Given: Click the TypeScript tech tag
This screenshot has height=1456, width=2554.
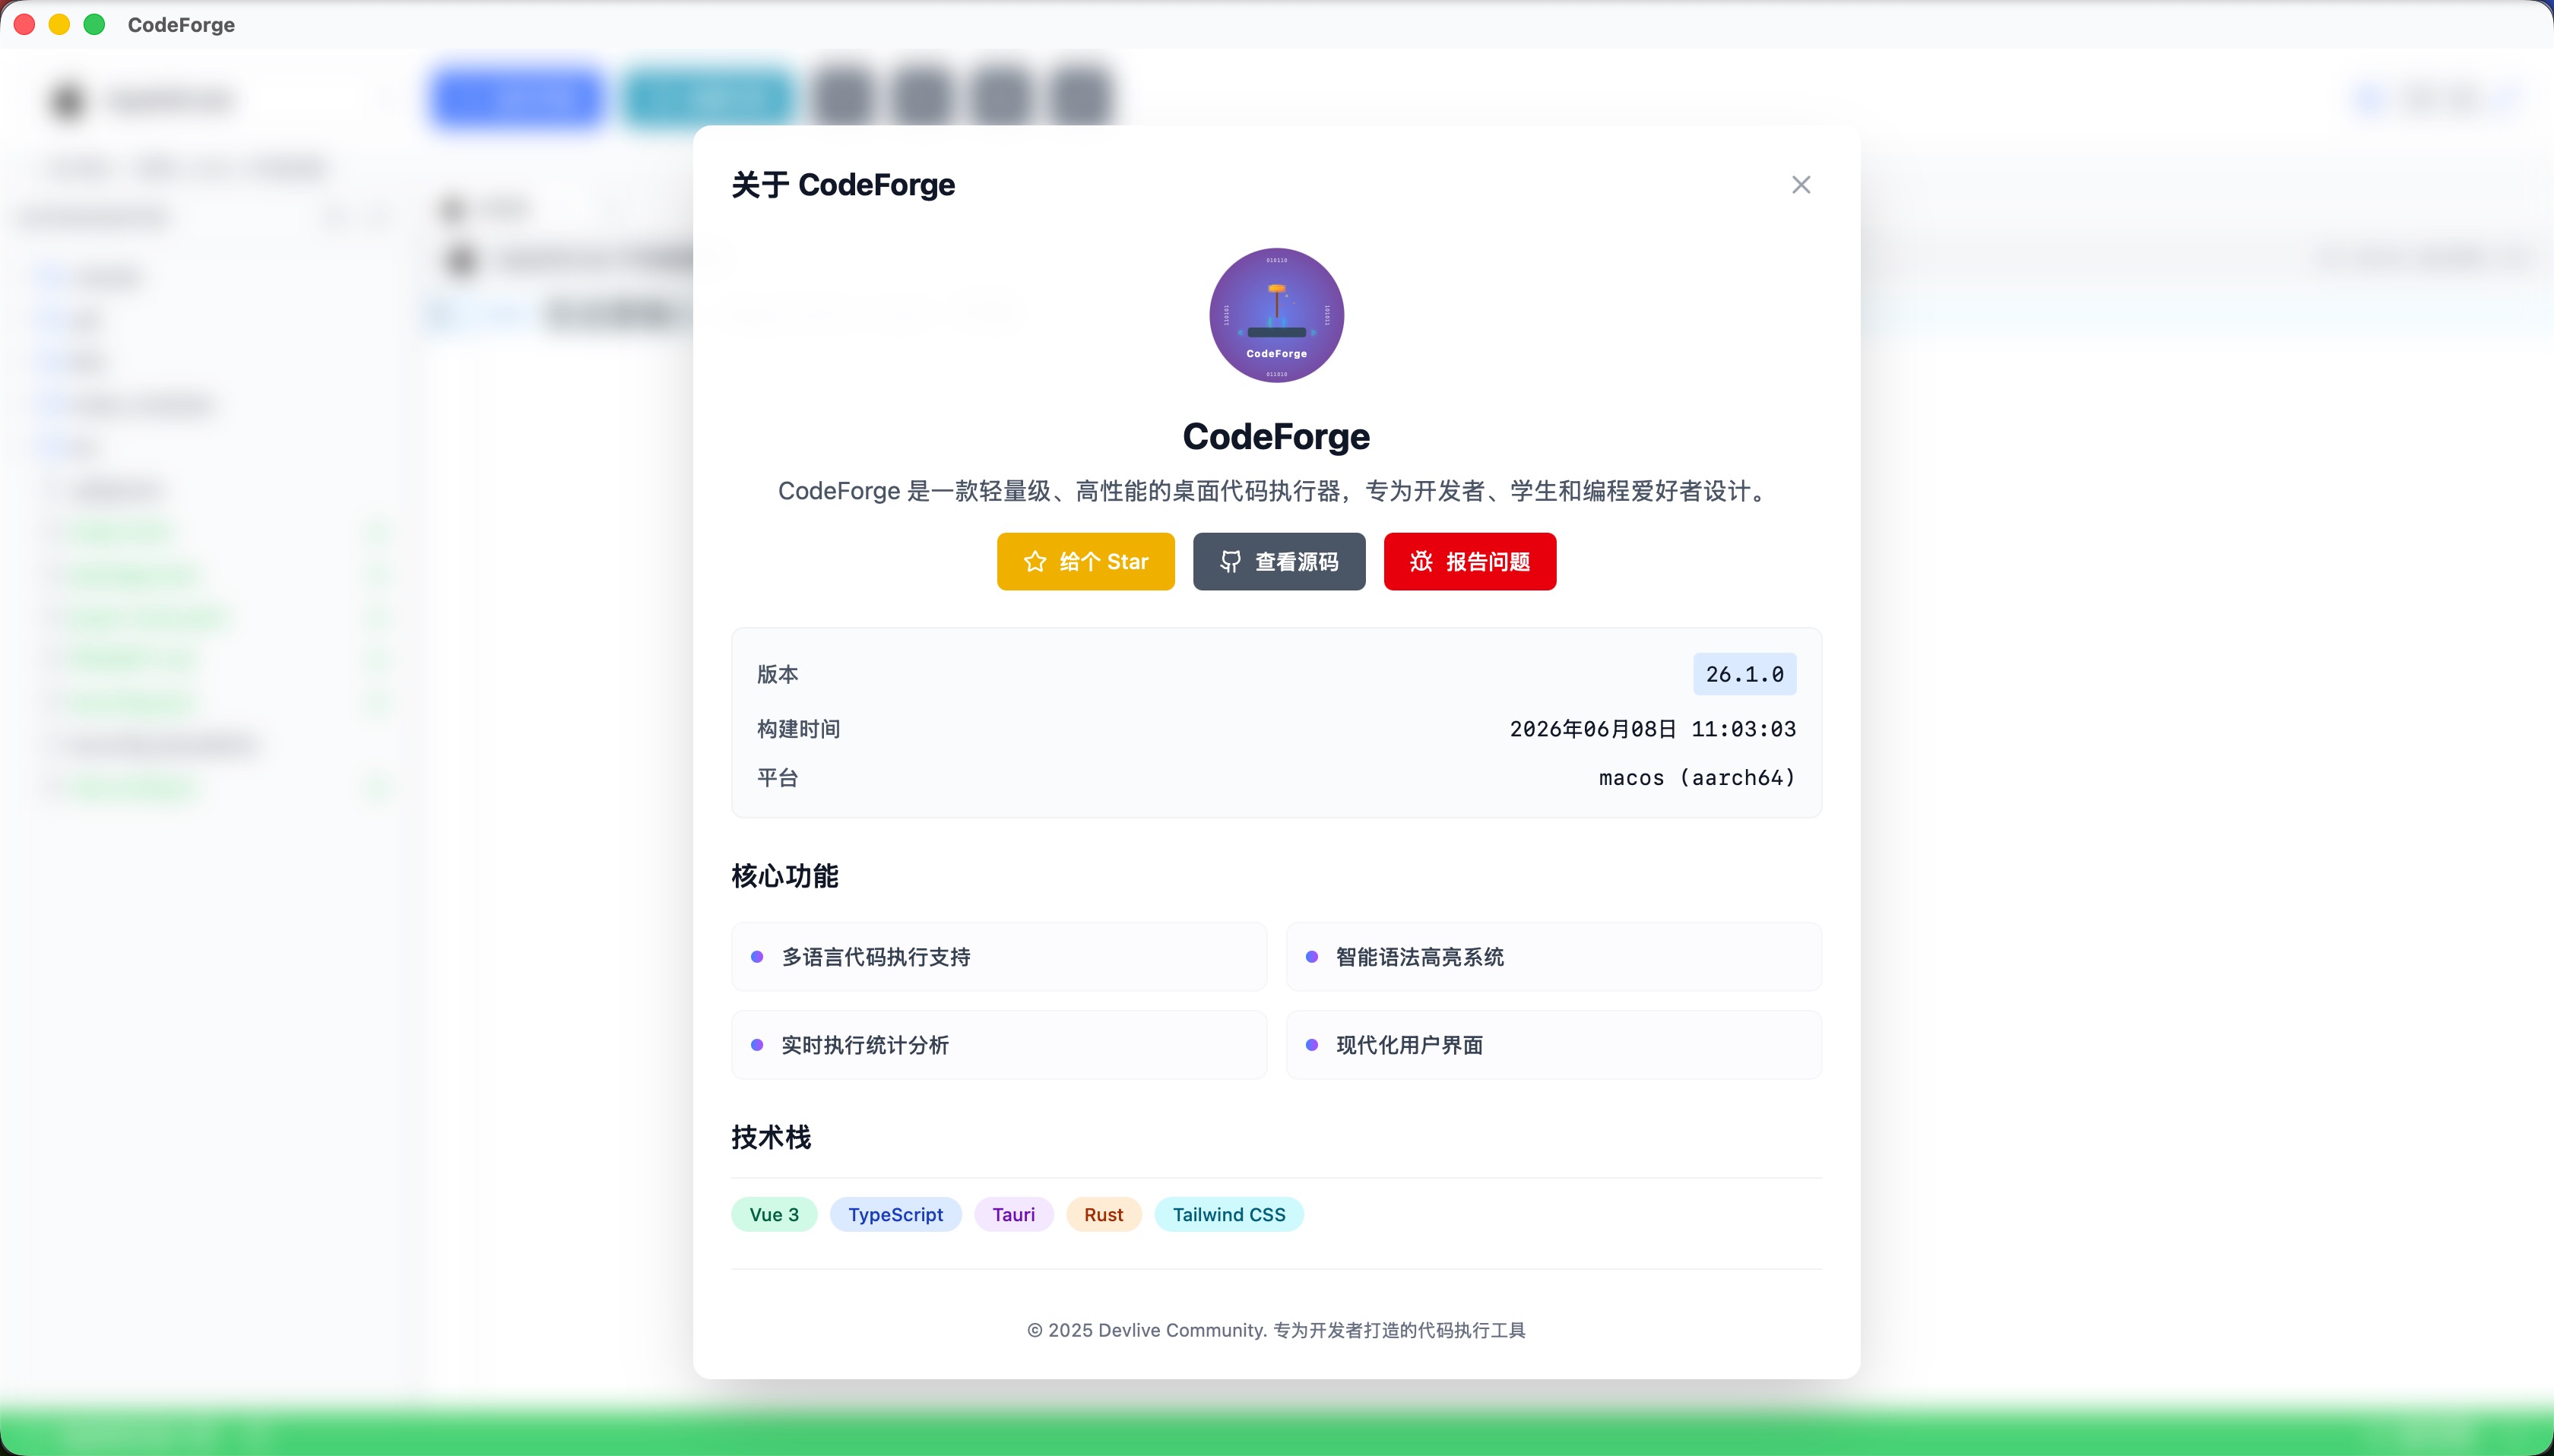Looking at the screenshot, I should point(895,1214).
